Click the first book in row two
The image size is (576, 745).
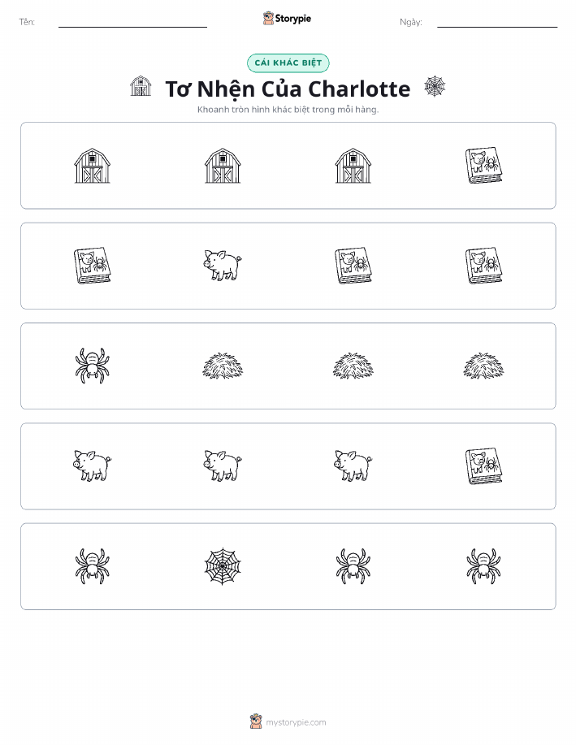(92, 266)
